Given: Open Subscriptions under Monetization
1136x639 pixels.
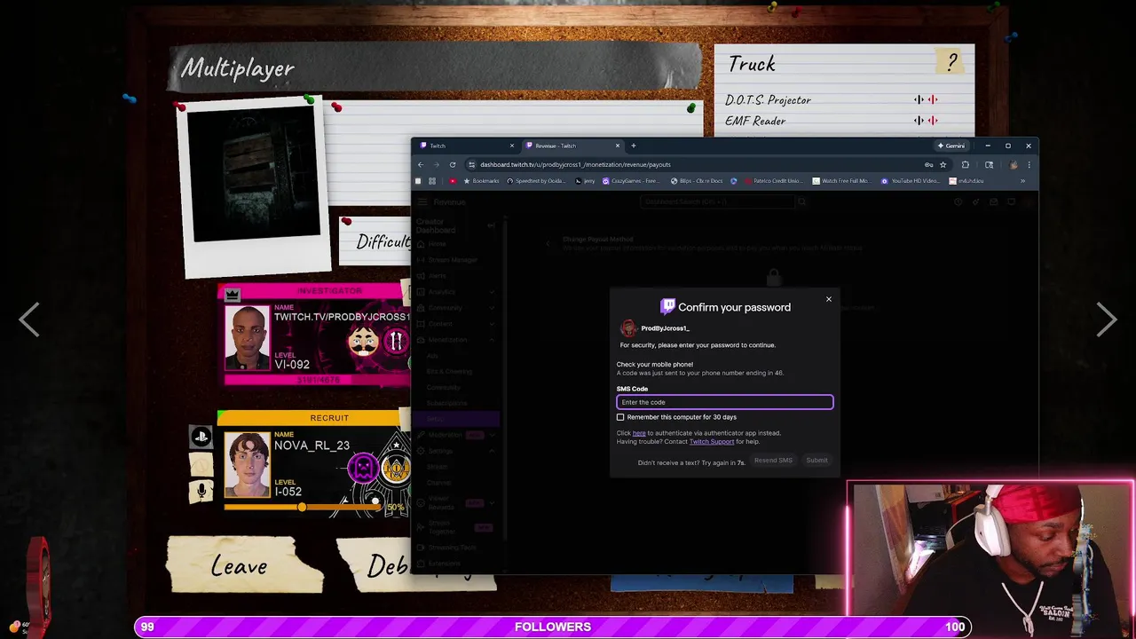Looking at the screenshot, I should 446,403.
